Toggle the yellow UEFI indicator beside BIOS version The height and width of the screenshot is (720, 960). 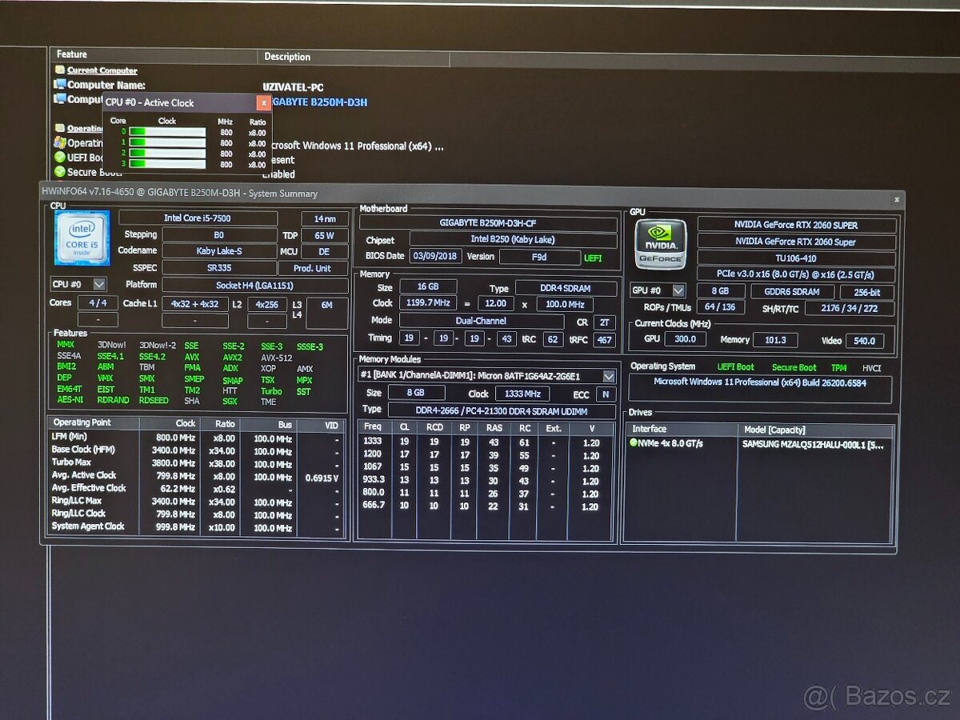[x=591, y=258]
